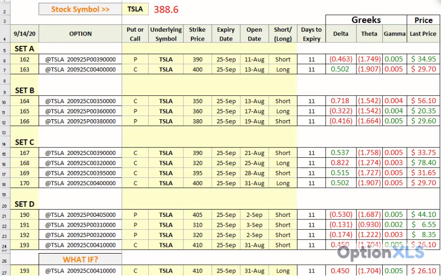This screenshot has width=441, height=278.
Task: Click the (0.930) theta value
Action: click(x=369, y=225)
